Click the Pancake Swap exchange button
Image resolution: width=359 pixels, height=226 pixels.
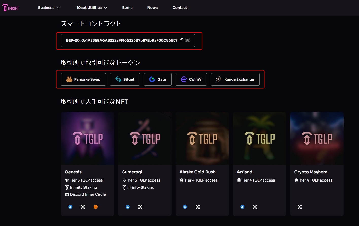[x=83, y=79]
